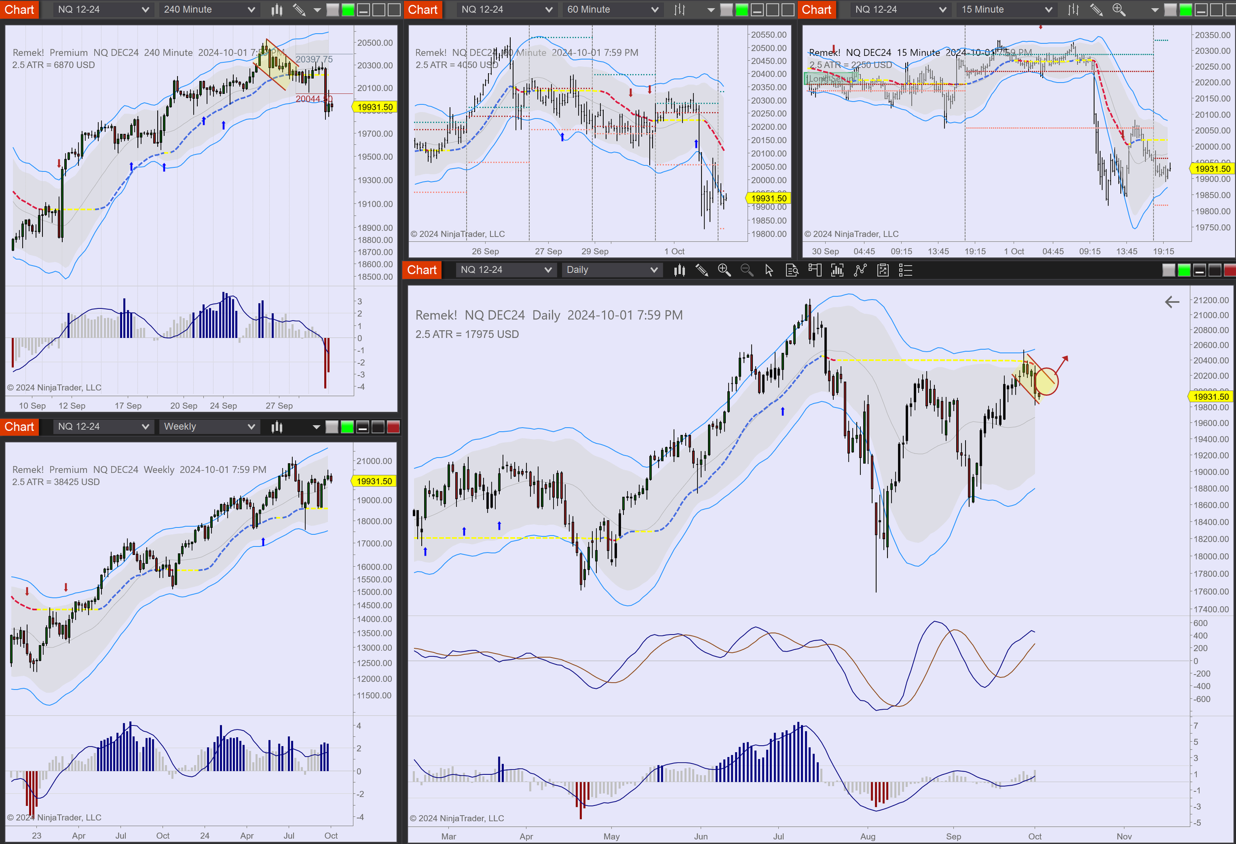Open Properties list icon on Daily toolbar
The image size is (1236, 844).
[x=905, y=270]
